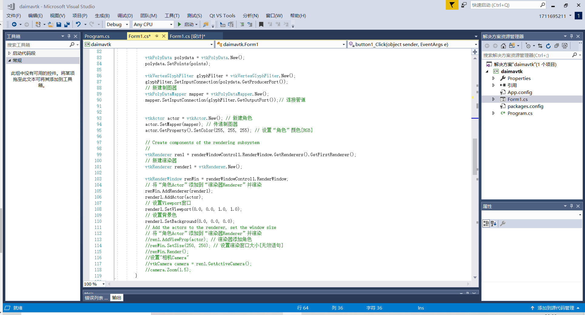The image size is (585, 315).
Task: Expand the 引用 references node
Action: [x=493, y=85]
